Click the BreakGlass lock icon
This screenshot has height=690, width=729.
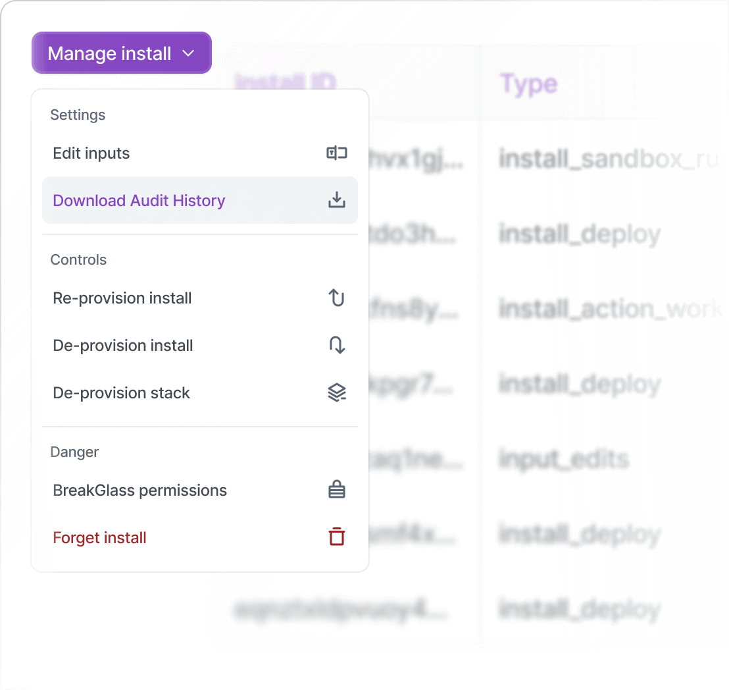click(336, 490)
